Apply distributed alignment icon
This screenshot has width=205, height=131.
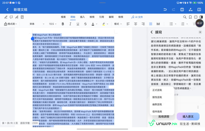158,24
